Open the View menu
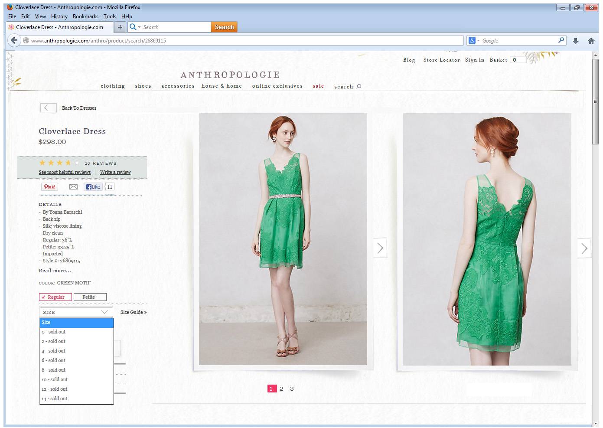The width and height of the screenshot is (603, 428). tap(40, 16)
